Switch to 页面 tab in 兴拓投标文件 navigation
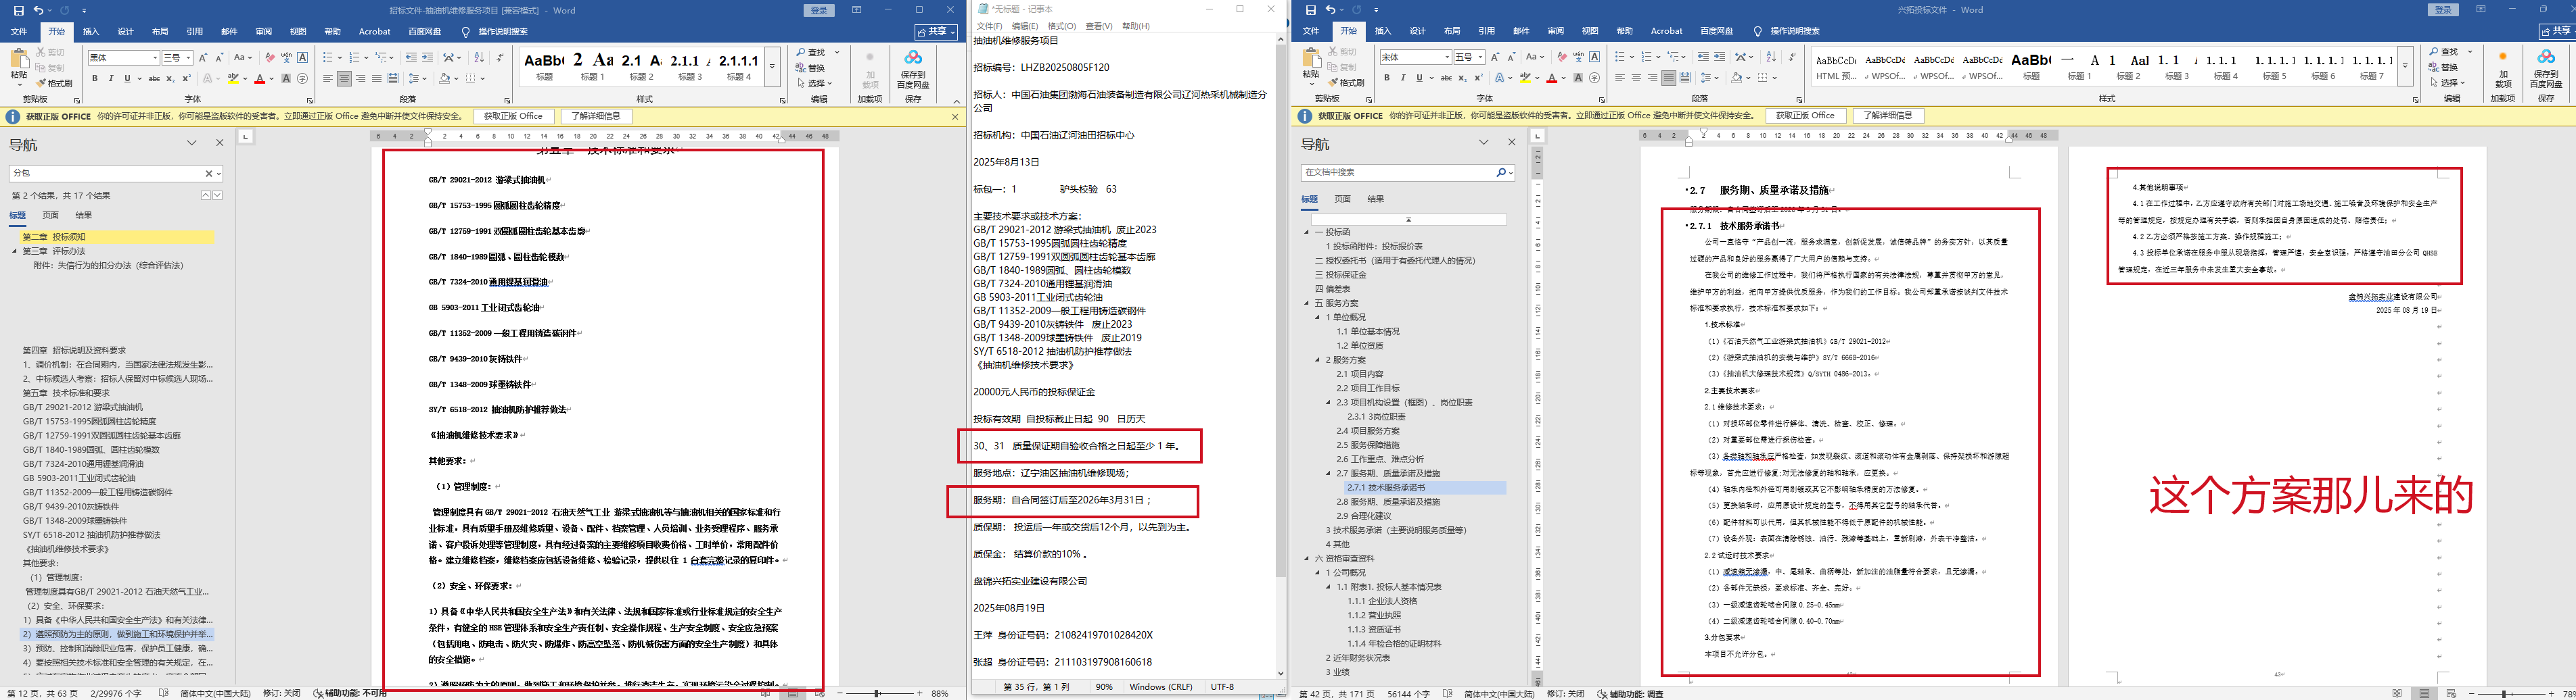2576x700 pixels. (x=1342, y=200)
